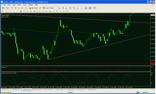Switch to the H4 timeframe
Screen dimensions: 156x94
click(x=57, y=11)
